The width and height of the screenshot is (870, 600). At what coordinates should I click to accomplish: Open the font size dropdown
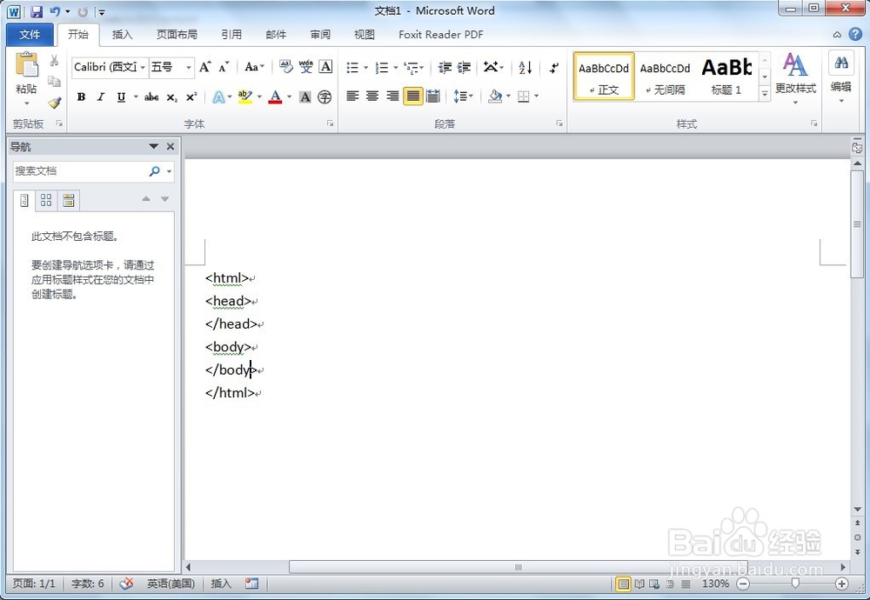tap(189, 68)
